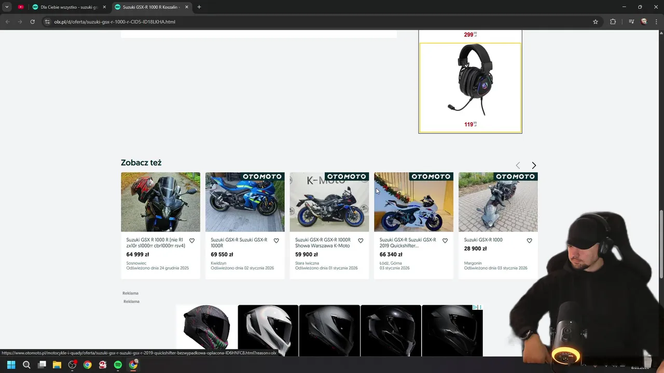Open the ad choices info icon on helmet banner

(475, 307)
